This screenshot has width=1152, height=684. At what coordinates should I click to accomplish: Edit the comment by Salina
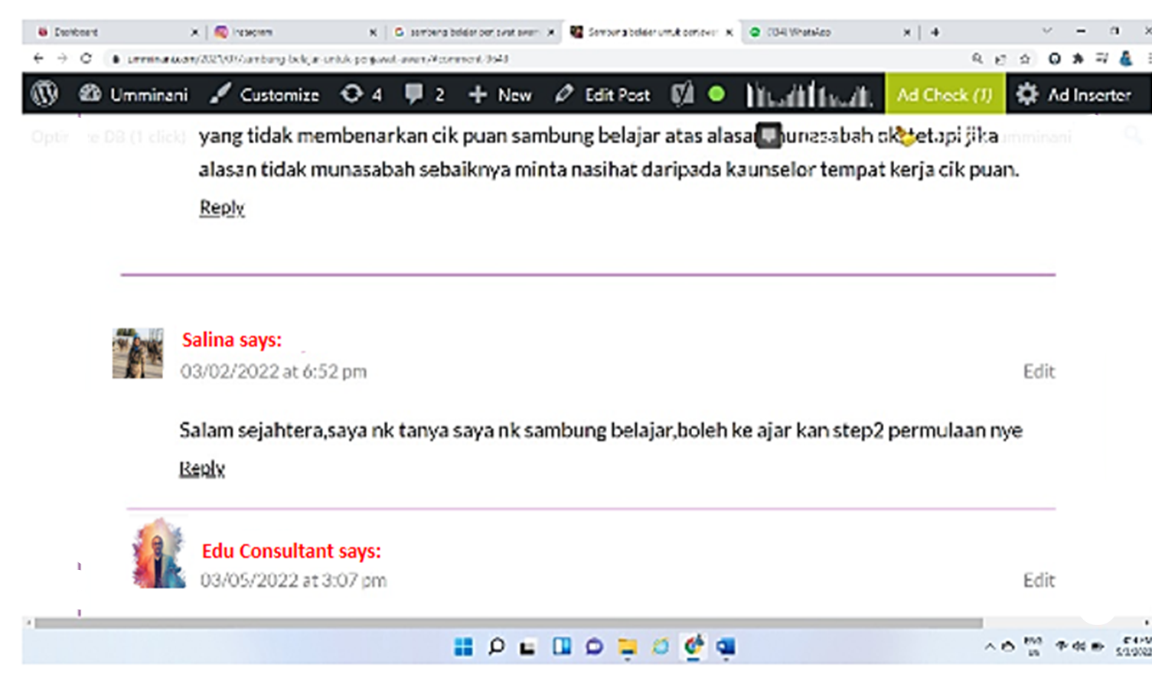(1039, 371)
